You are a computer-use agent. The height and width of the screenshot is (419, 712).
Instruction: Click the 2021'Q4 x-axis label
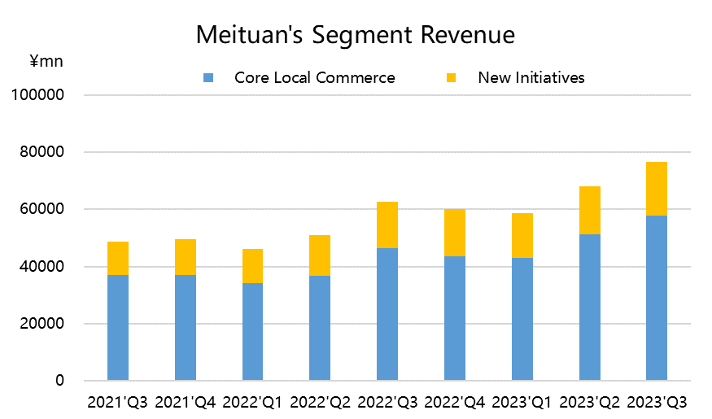pos(186,402)
